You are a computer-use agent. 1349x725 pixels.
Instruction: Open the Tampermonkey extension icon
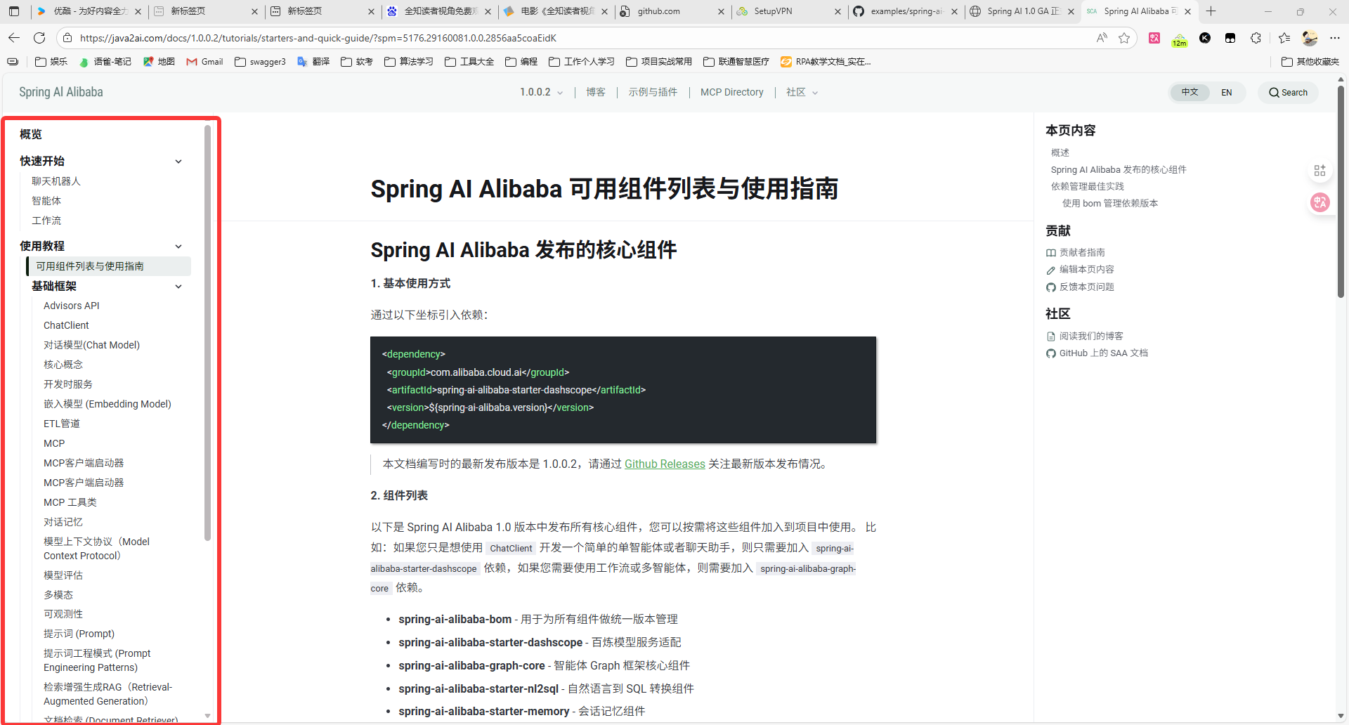click(x=1230, y=38)
